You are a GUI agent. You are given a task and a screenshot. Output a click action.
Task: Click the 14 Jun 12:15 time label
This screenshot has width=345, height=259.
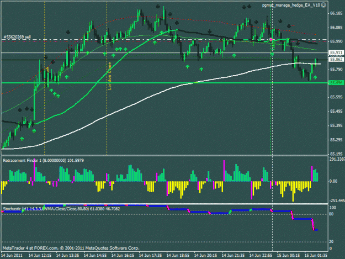[x=40, y=255]
